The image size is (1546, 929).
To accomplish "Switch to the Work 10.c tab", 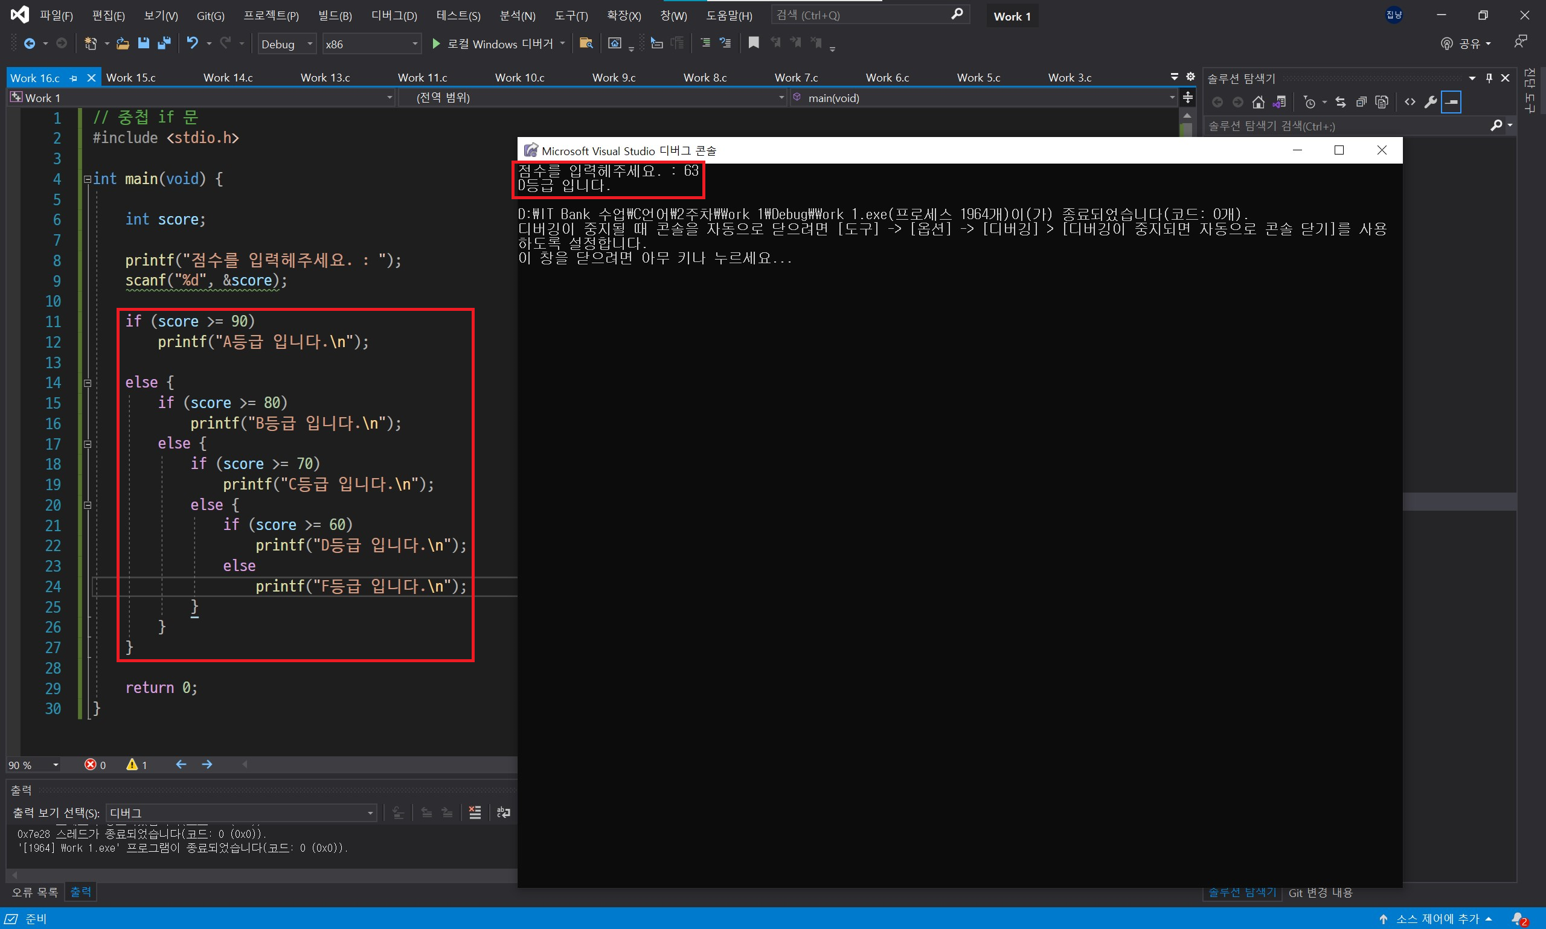I will (x=519, y=78).
